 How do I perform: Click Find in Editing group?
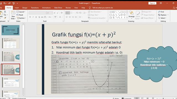[x=161, y=12]
